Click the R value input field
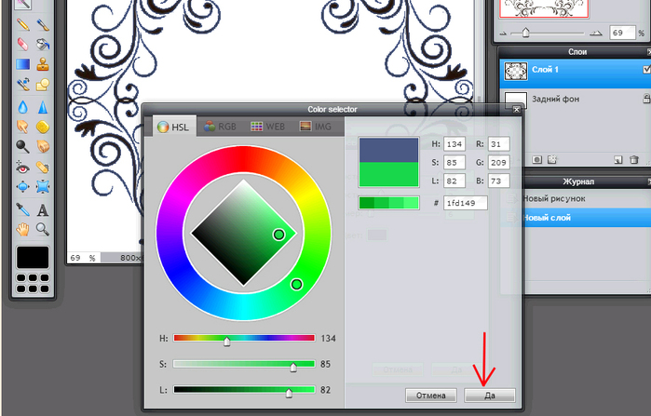The image size is (651, 416). coord(498,144)
